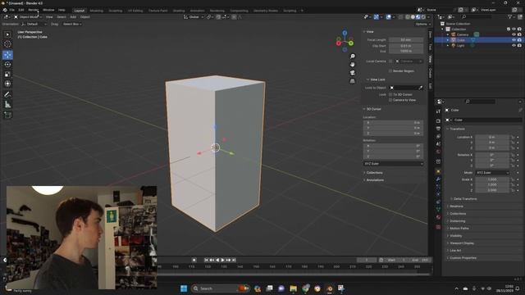Viewport: 525px width, 295px height.
Task: Toggle camera view with camera icon
Action: 352,73
